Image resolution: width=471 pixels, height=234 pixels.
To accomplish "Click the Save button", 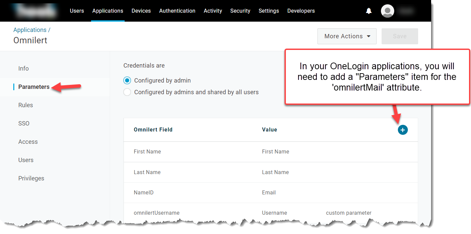I will point(400,36).
